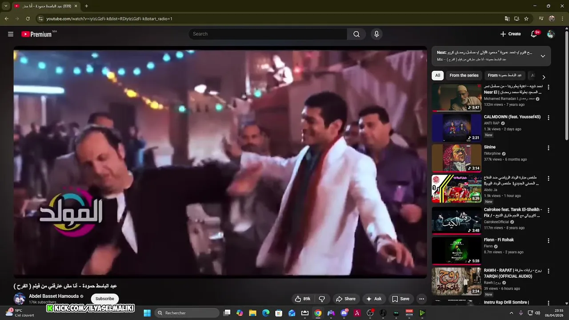
Task: Translate this page icon
Action: pos(507,19)
